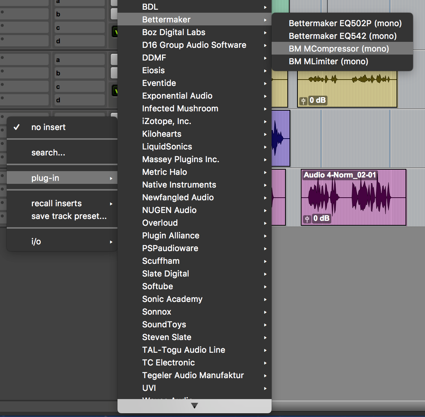Open the 'i/o' submenu
Screen dimensions: 425x417
62,241
